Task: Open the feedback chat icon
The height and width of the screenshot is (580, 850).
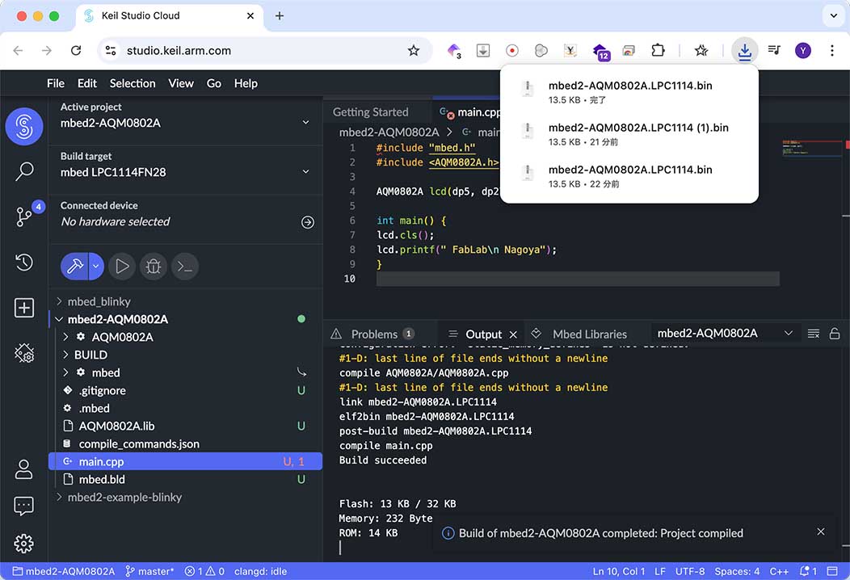Action: click(24, 506)
